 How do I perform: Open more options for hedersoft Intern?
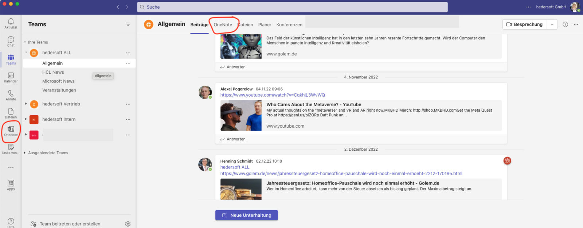point(128,120)
